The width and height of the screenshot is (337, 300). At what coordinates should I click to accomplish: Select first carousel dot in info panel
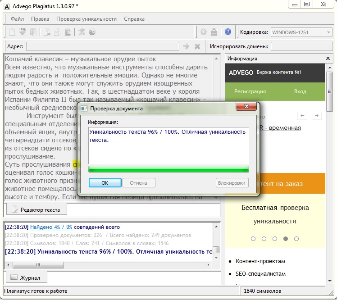[253, 239]
